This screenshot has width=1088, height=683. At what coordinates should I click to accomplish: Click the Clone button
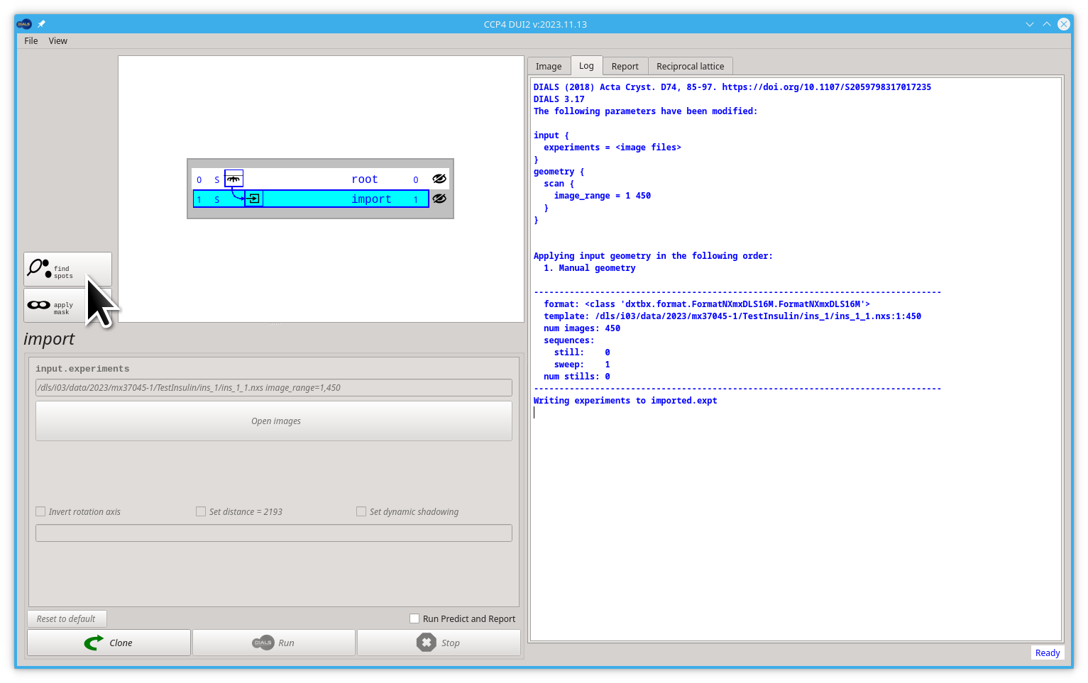(x=109, y=643)
